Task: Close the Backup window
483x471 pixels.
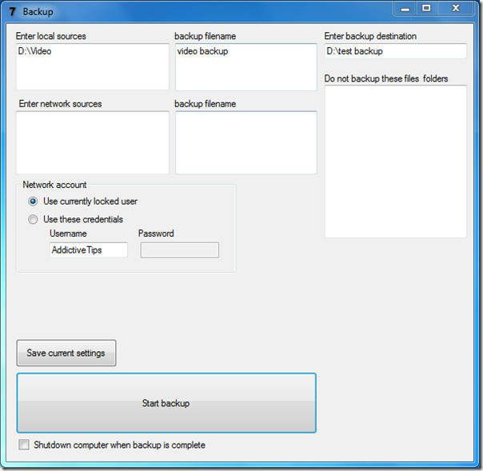Action: (455, 9)
